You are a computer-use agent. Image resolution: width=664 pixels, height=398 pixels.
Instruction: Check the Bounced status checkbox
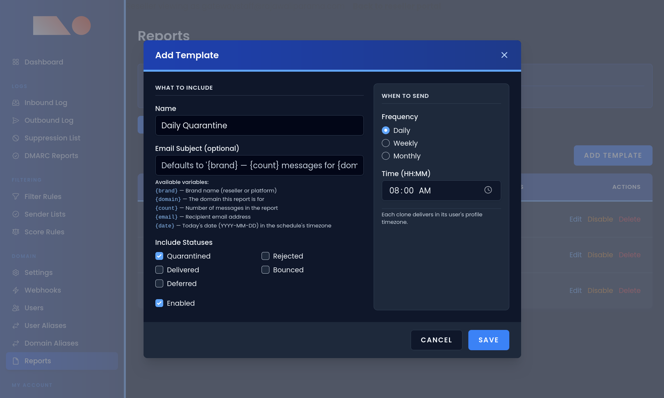click(265, 270)
